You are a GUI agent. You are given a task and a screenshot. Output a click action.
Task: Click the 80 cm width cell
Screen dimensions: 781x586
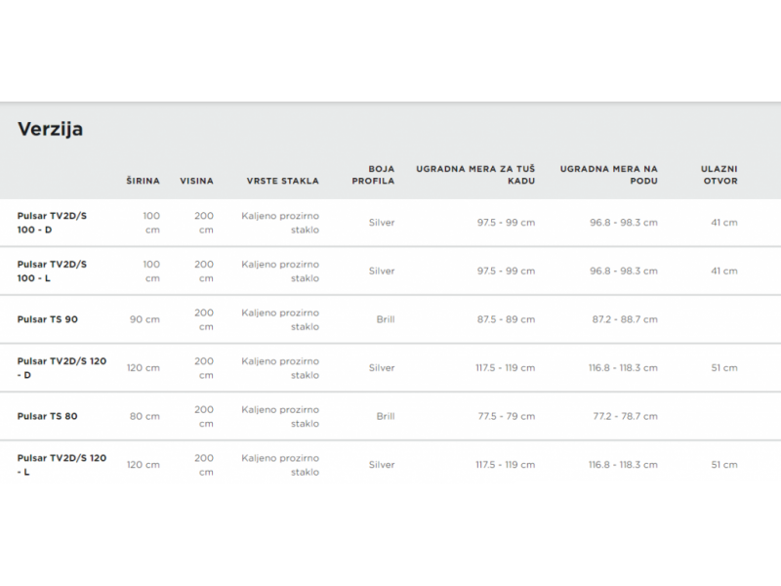click(144, 416)
